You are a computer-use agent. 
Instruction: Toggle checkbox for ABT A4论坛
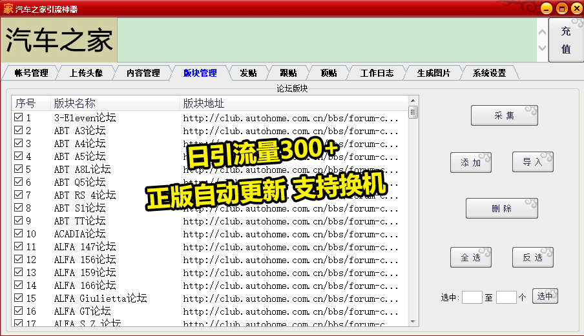tap(18, 143)
